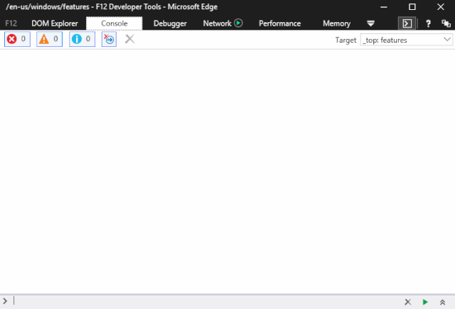Clear the console with X icon
Viewport: 455px width, 309px height.
pos(129,39)
